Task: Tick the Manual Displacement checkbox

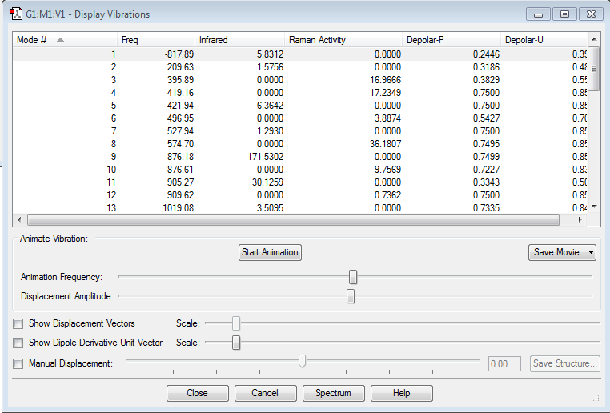Action: 18,363
